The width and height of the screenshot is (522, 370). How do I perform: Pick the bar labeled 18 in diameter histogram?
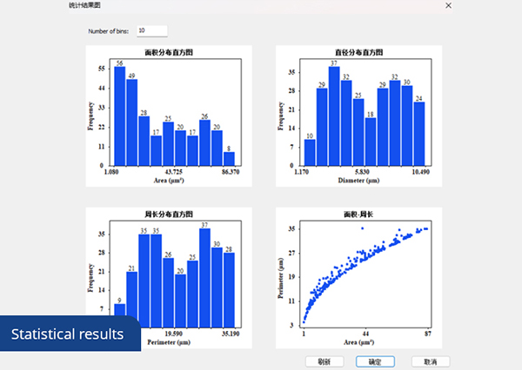coord(371,142)
